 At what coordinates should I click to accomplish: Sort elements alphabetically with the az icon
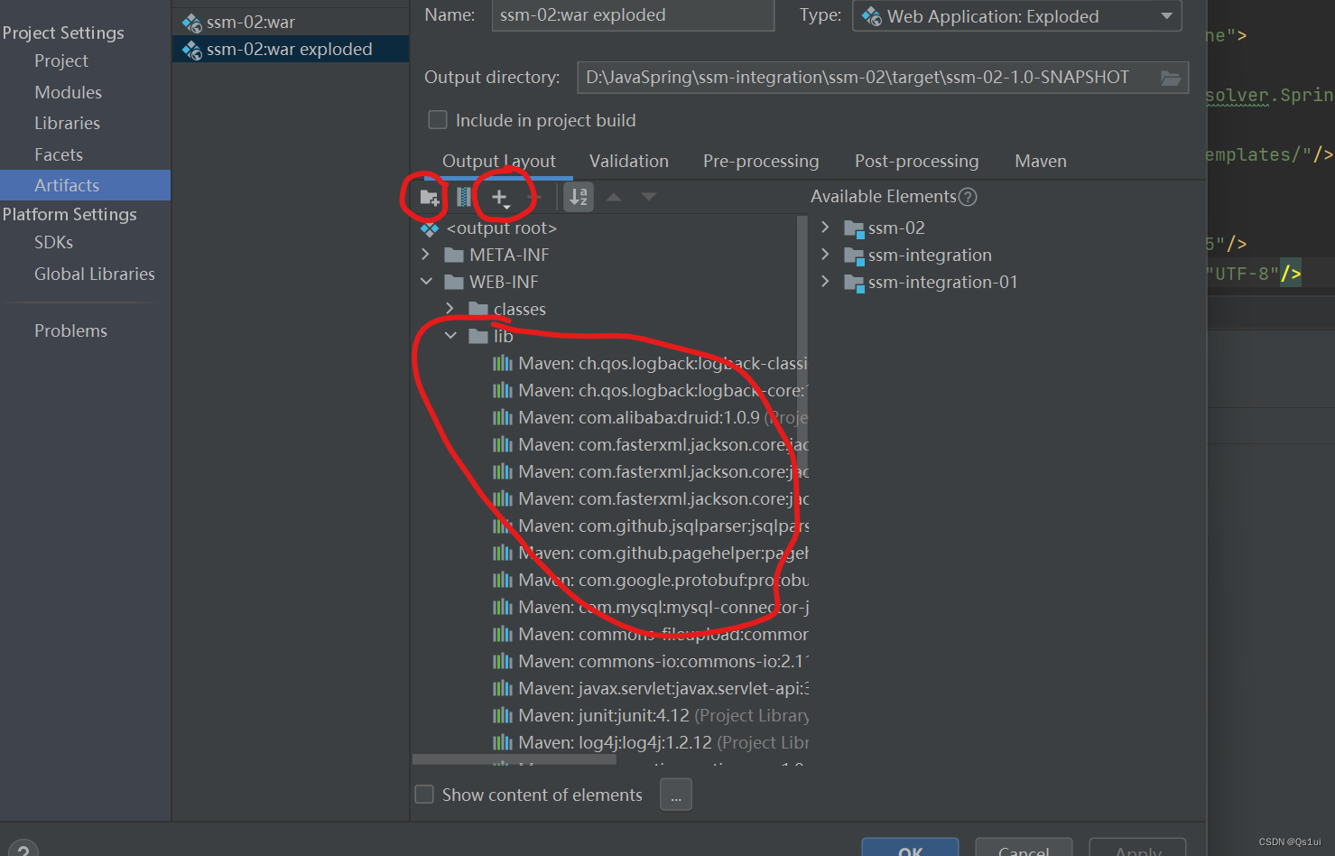point(579,196)
